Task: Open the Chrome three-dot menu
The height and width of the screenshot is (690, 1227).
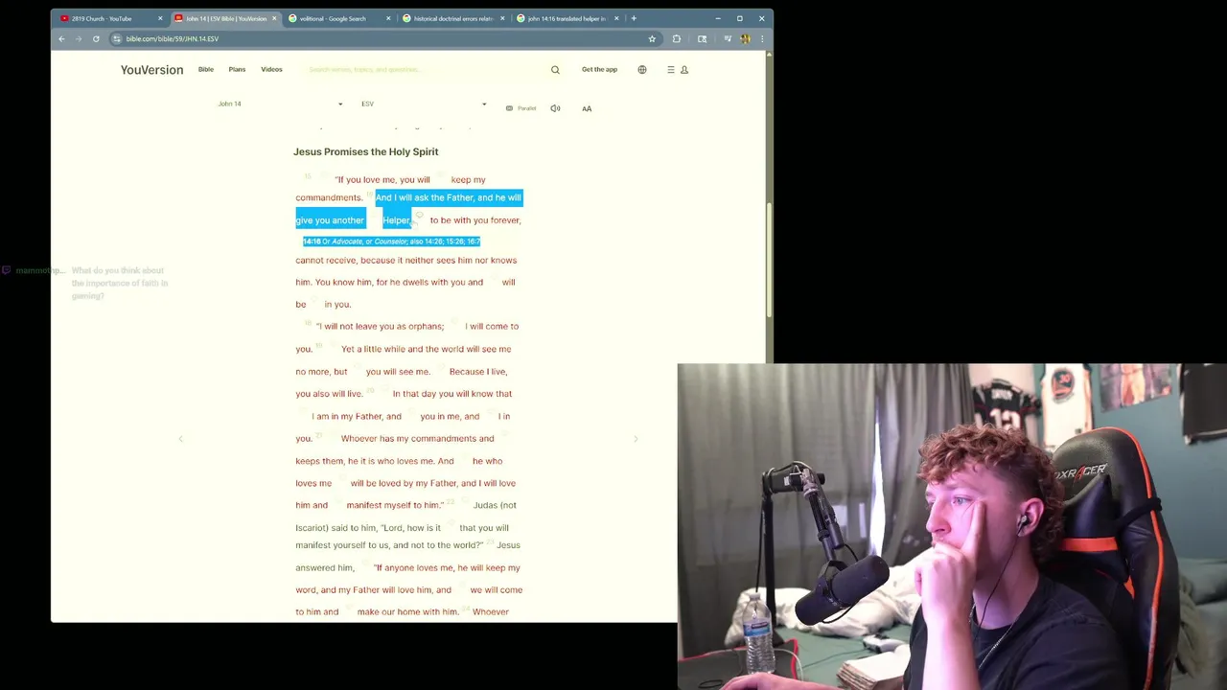Action: [762, 38]
